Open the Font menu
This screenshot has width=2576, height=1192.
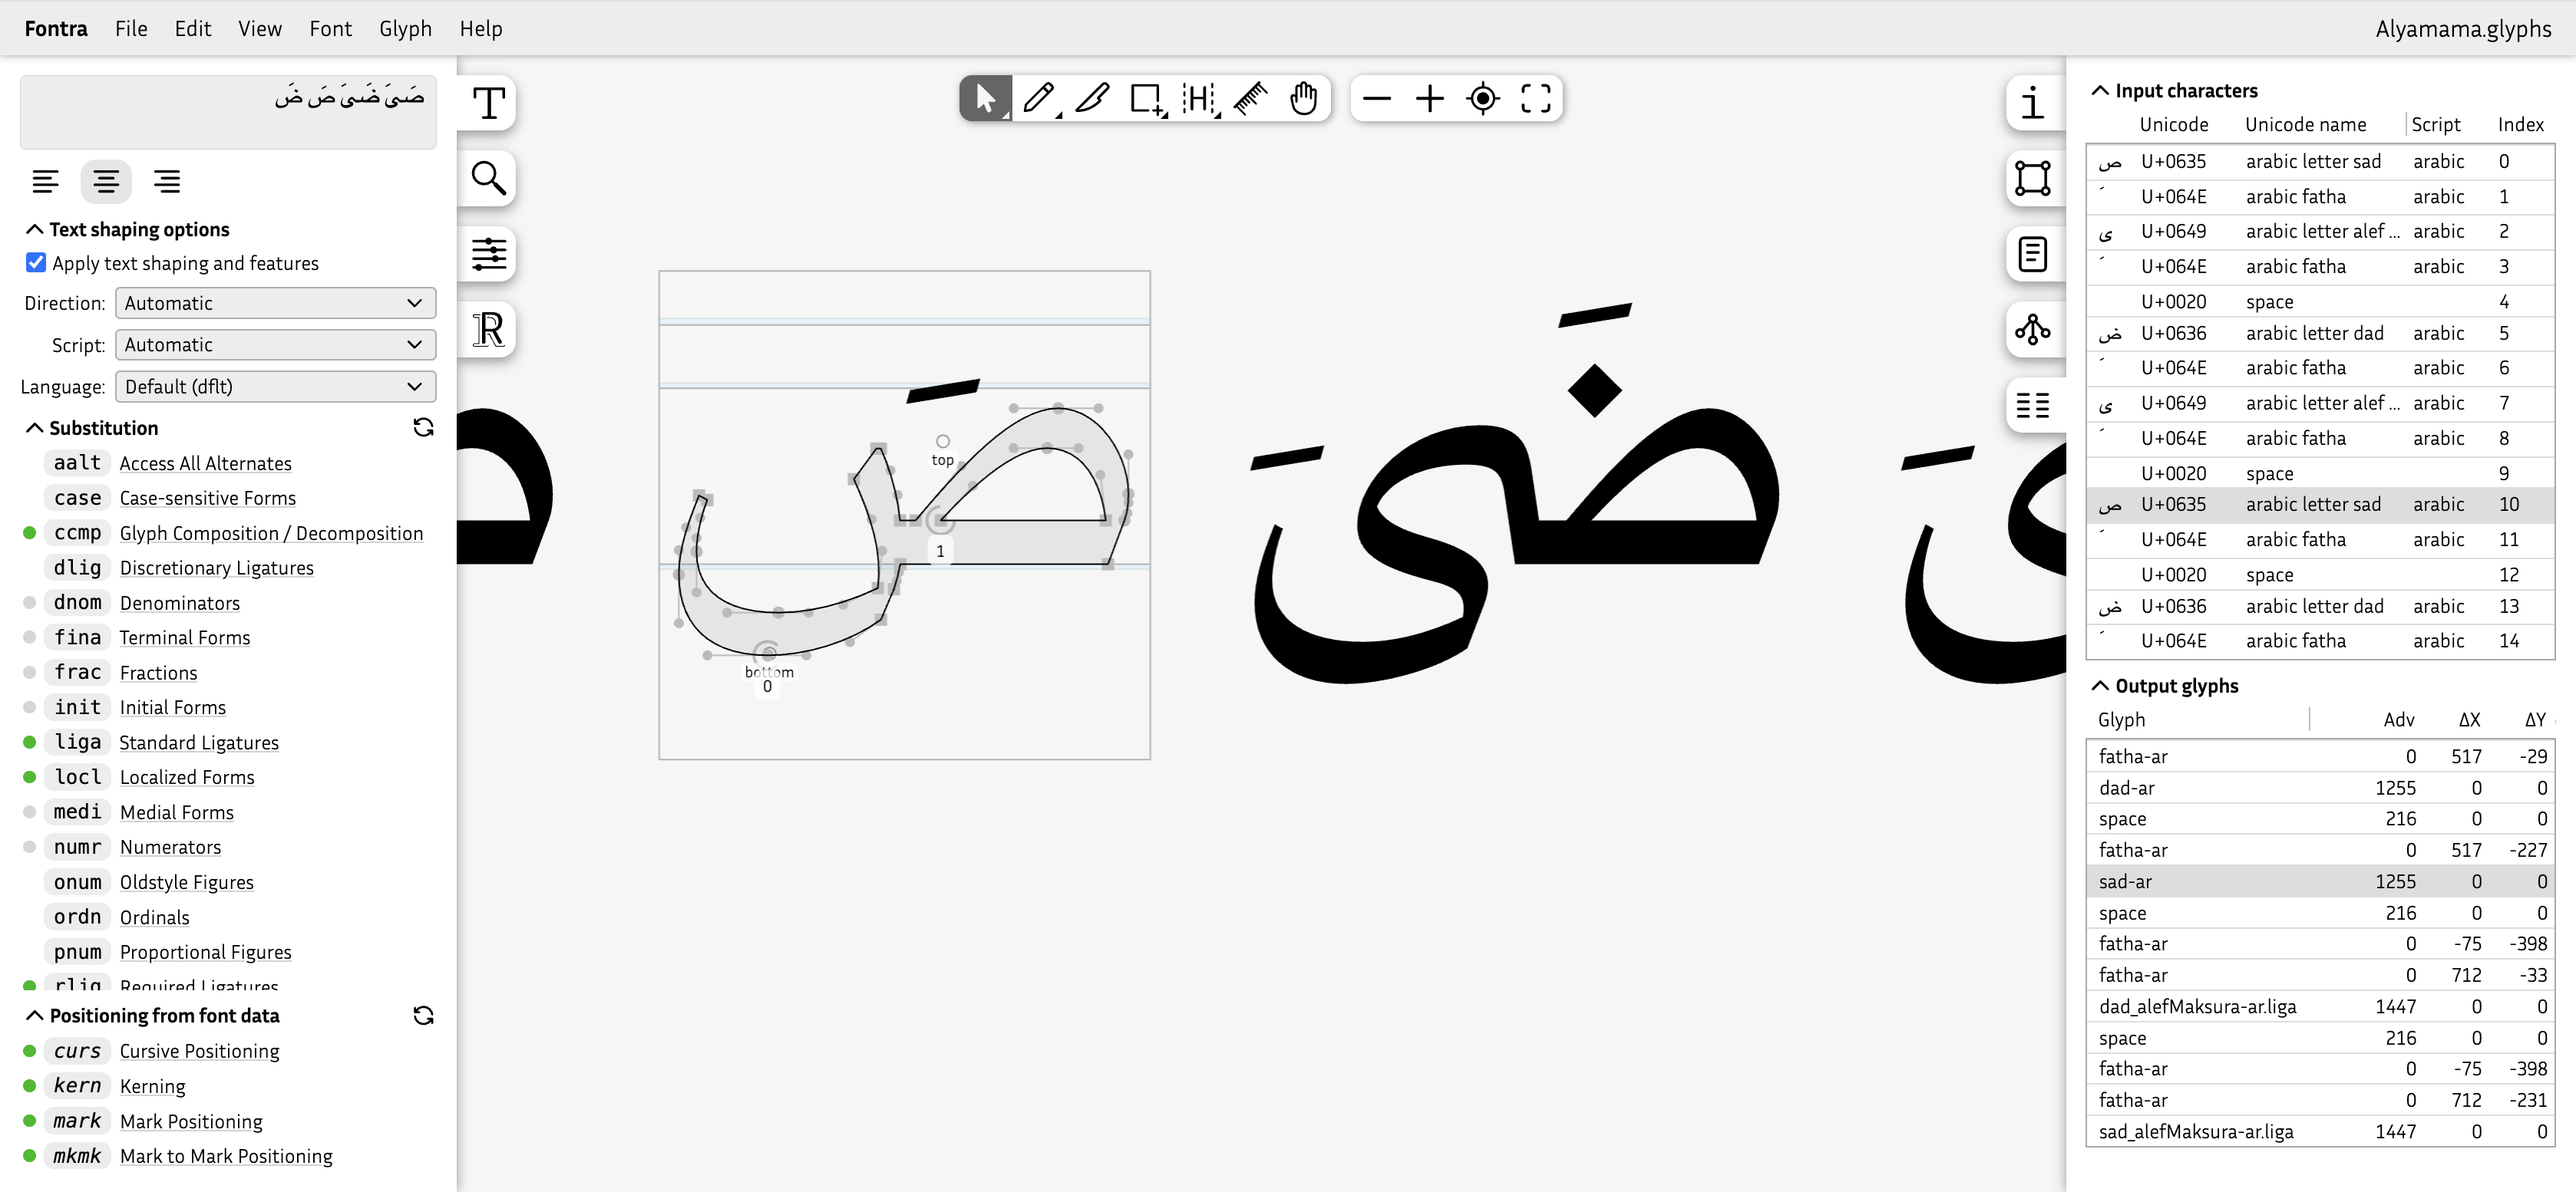pyautogui.click(x=330, y=28)
